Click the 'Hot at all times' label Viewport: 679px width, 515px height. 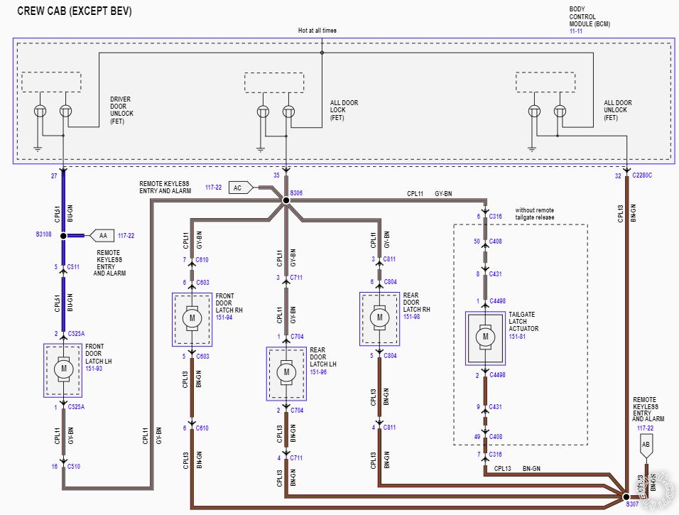[x=317, y=31]
